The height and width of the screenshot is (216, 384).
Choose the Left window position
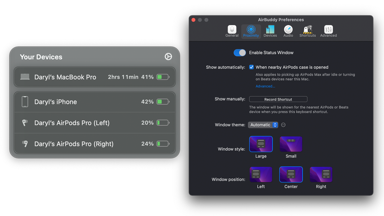point(261,174)
